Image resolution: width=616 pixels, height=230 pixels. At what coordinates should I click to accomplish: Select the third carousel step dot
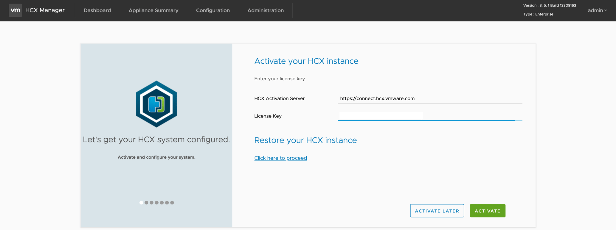[151, 203]
